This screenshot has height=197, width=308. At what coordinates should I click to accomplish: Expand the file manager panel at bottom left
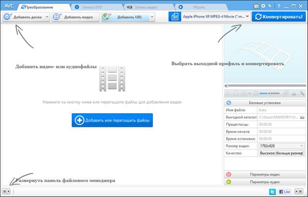point(6,191)
